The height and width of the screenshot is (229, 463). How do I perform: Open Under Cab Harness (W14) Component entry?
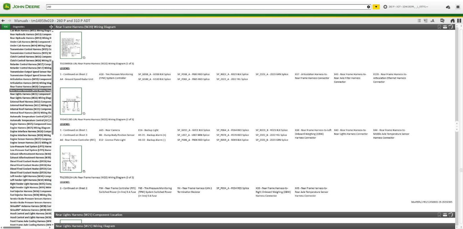pyautogui.click(x=31, y=42)
